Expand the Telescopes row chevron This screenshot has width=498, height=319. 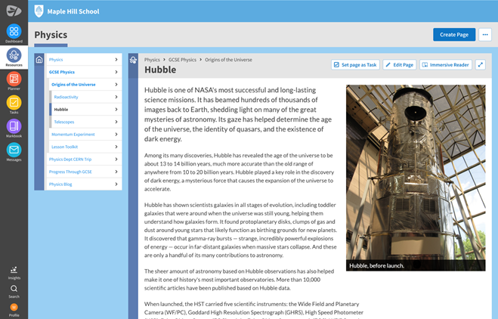click(116, 122)
